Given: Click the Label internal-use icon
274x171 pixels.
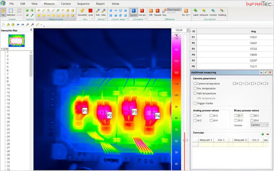Looking at the screenshot, I should 196,12.
